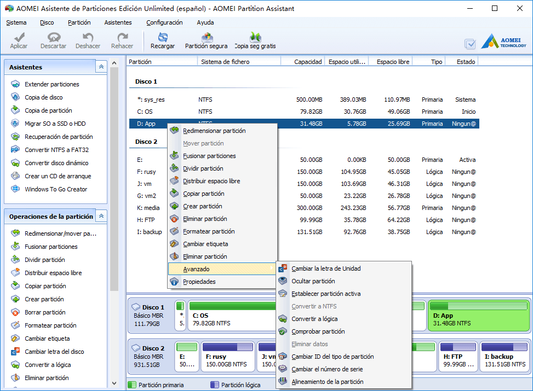Select the D: App block in disk map
This screenshot has width=533, height=391.
pyautogui.click(x=479, y=316)
